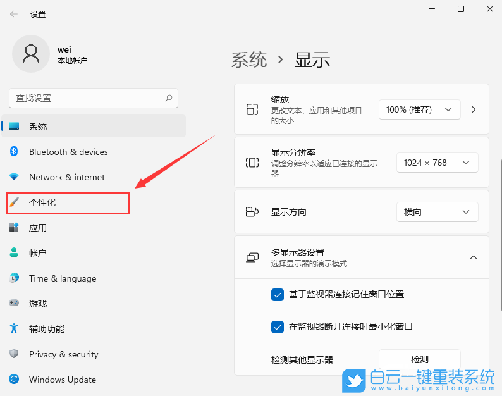Click the 显示分辨率 resolution icon
This screenshot has height=396, width=502.
click(252, 163)
